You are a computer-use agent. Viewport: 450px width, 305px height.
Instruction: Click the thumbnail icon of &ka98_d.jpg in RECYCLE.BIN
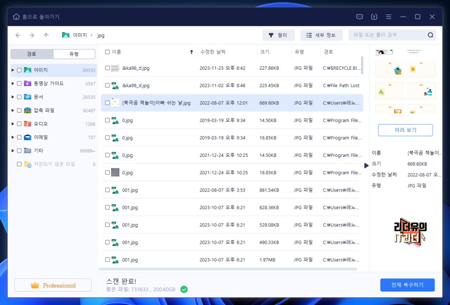(x=115, y=68)
